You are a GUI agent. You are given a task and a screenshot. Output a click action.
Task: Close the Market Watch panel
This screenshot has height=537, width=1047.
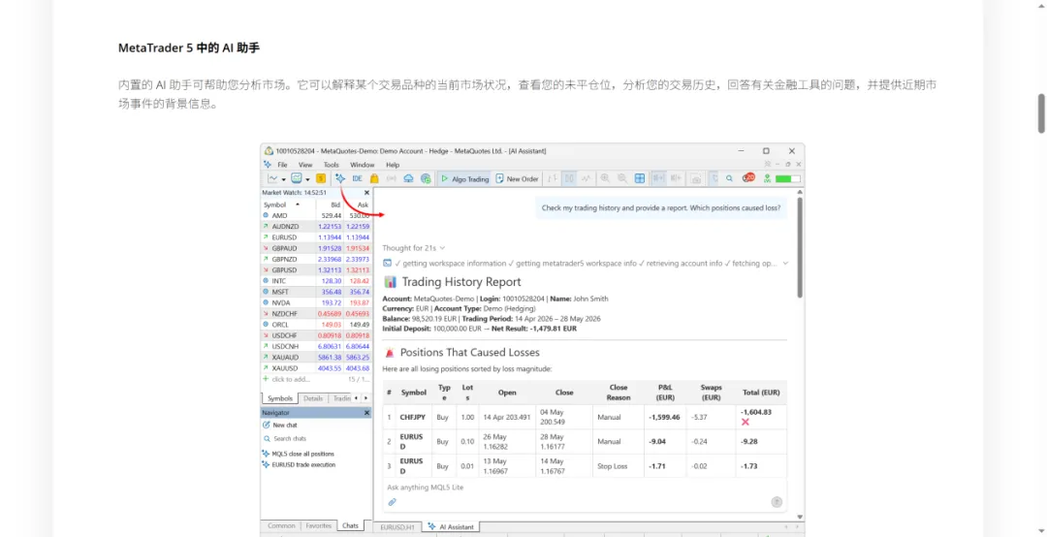tap(366, 192)
